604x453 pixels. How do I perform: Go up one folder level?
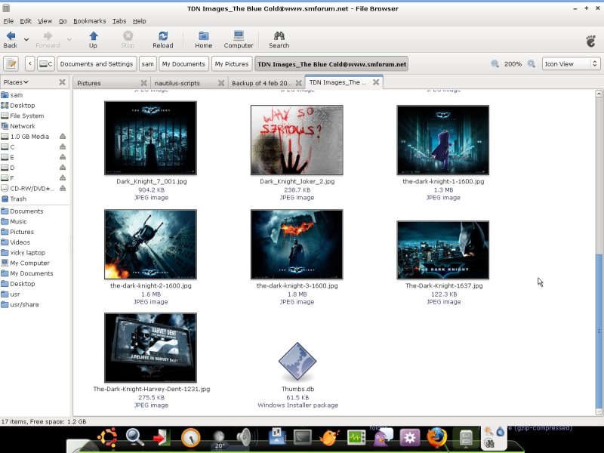[x=93, y=40]
